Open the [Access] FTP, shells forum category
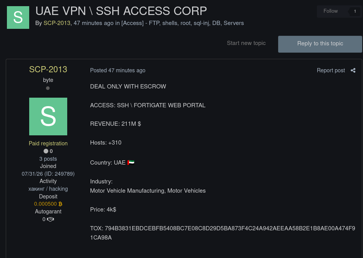 (182, 23)
